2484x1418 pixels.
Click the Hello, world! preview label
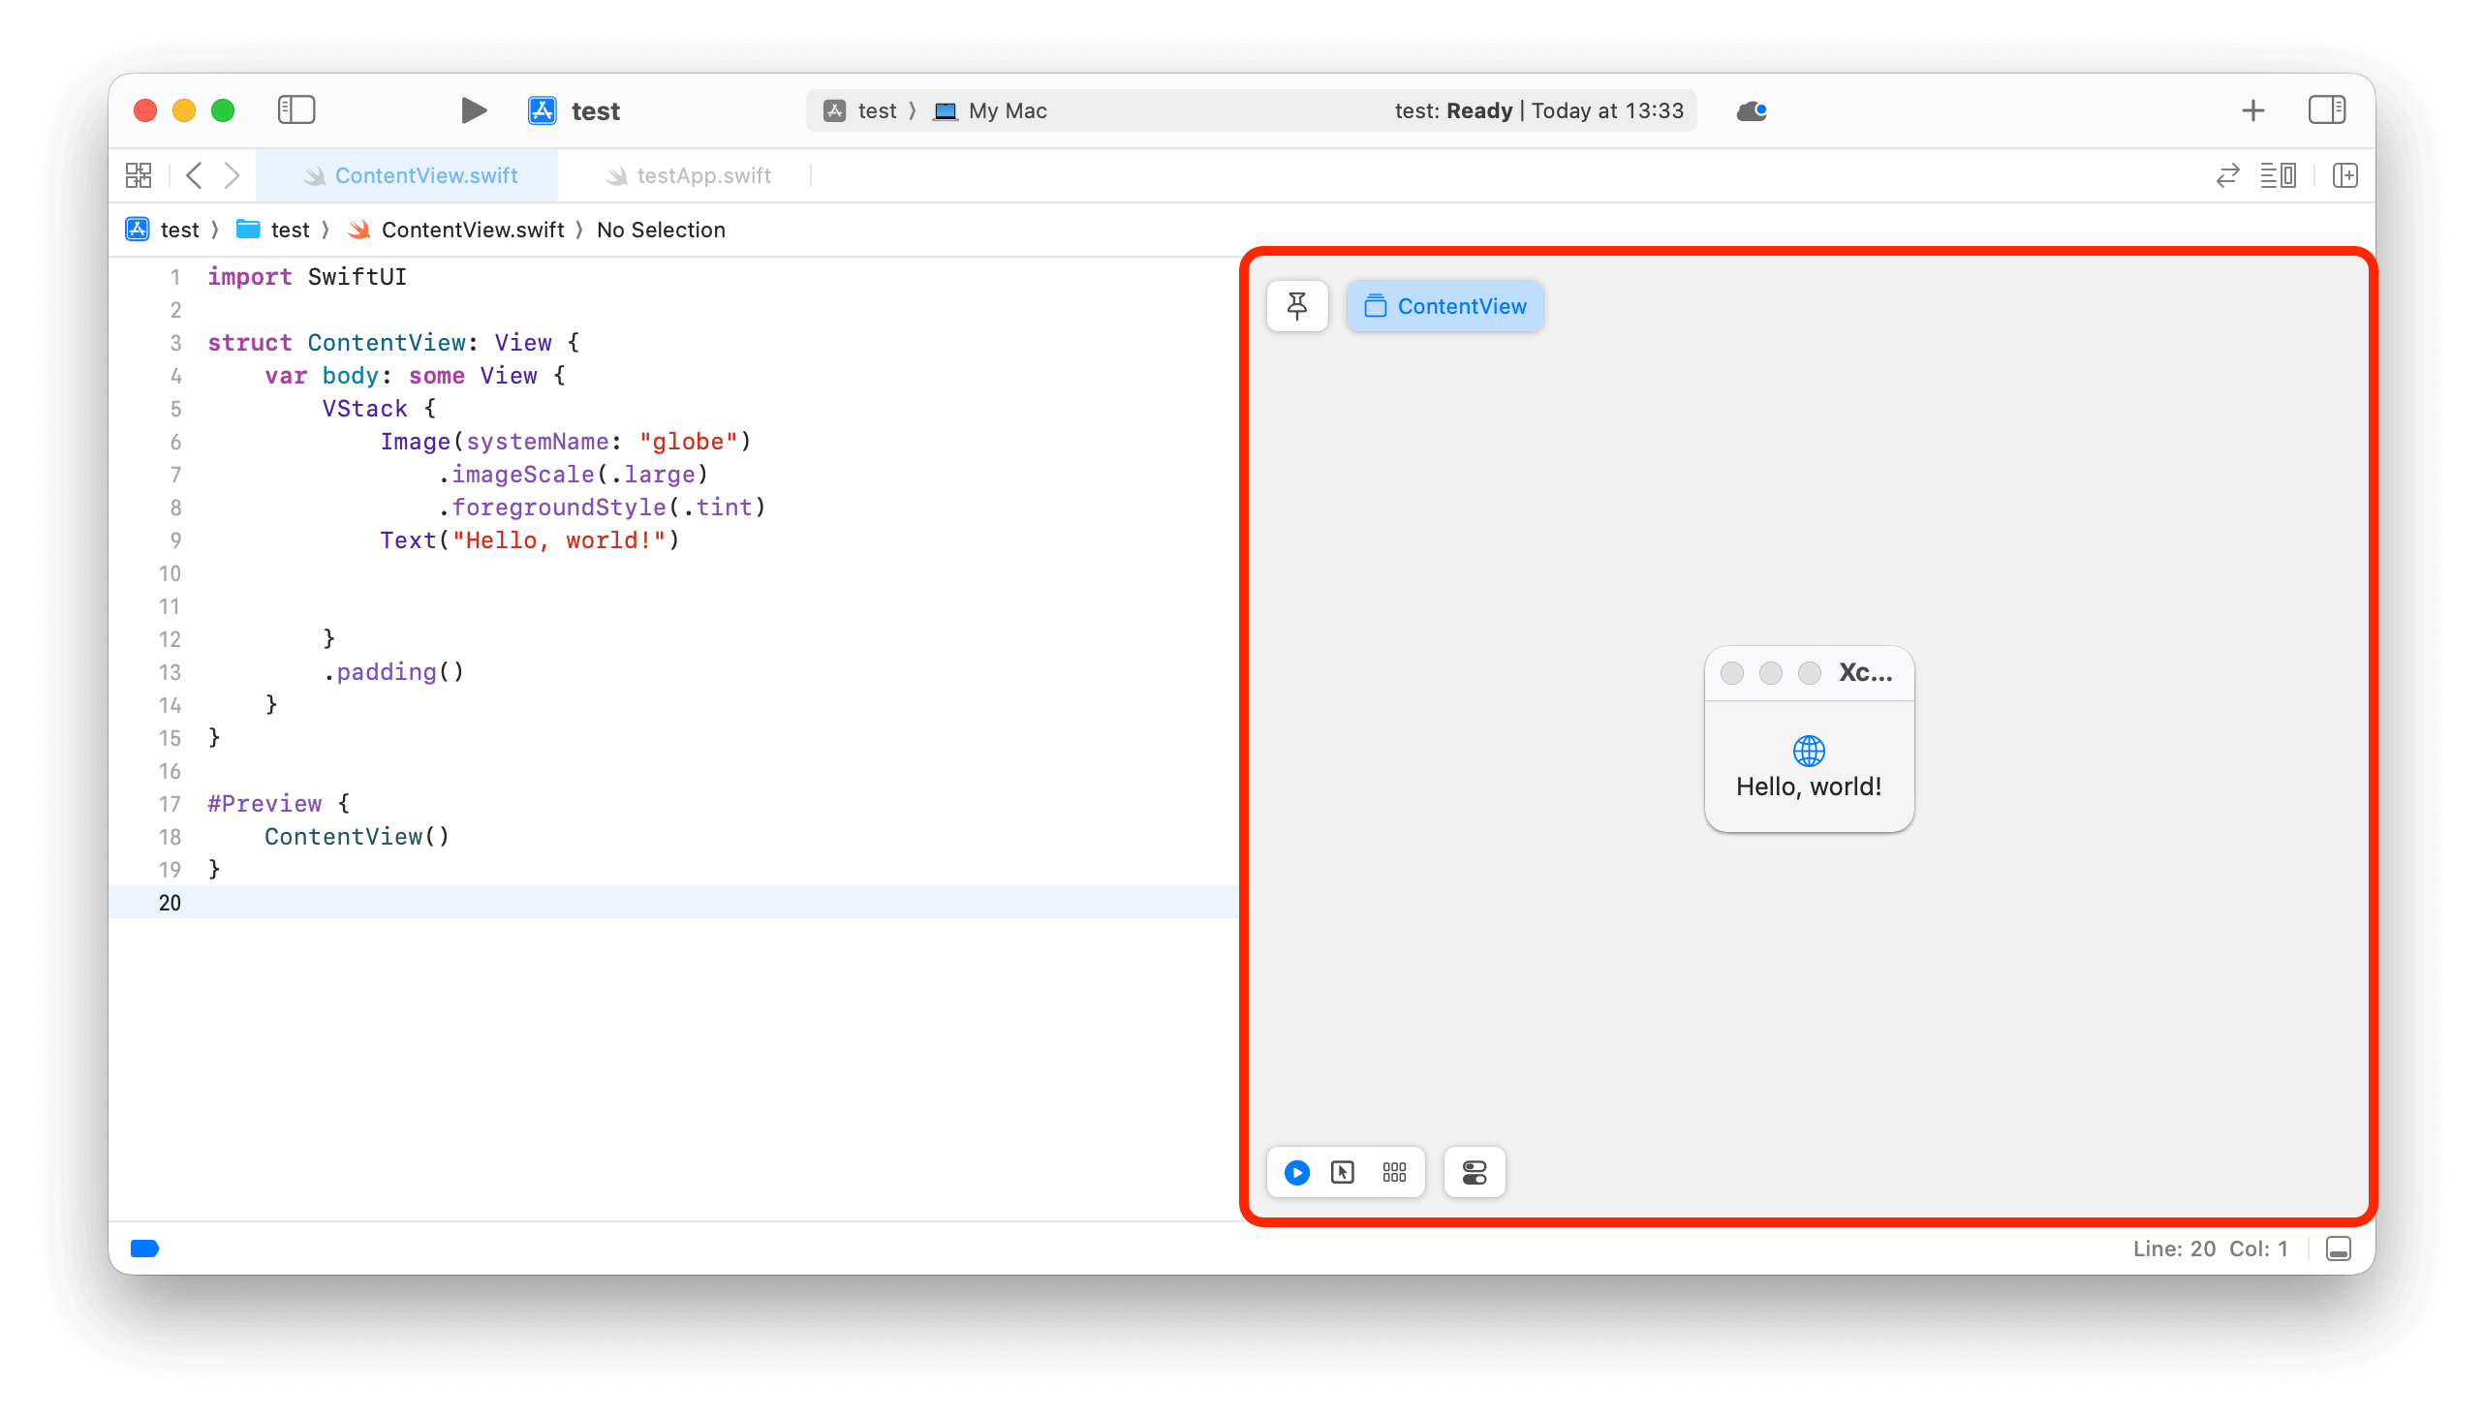[1808, 786]
